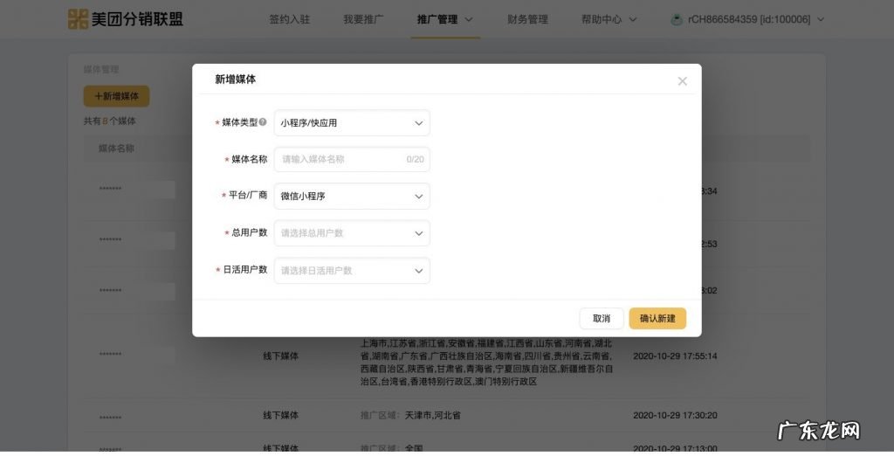Close the 新增媒体 dialog with the X

(682, 81)
